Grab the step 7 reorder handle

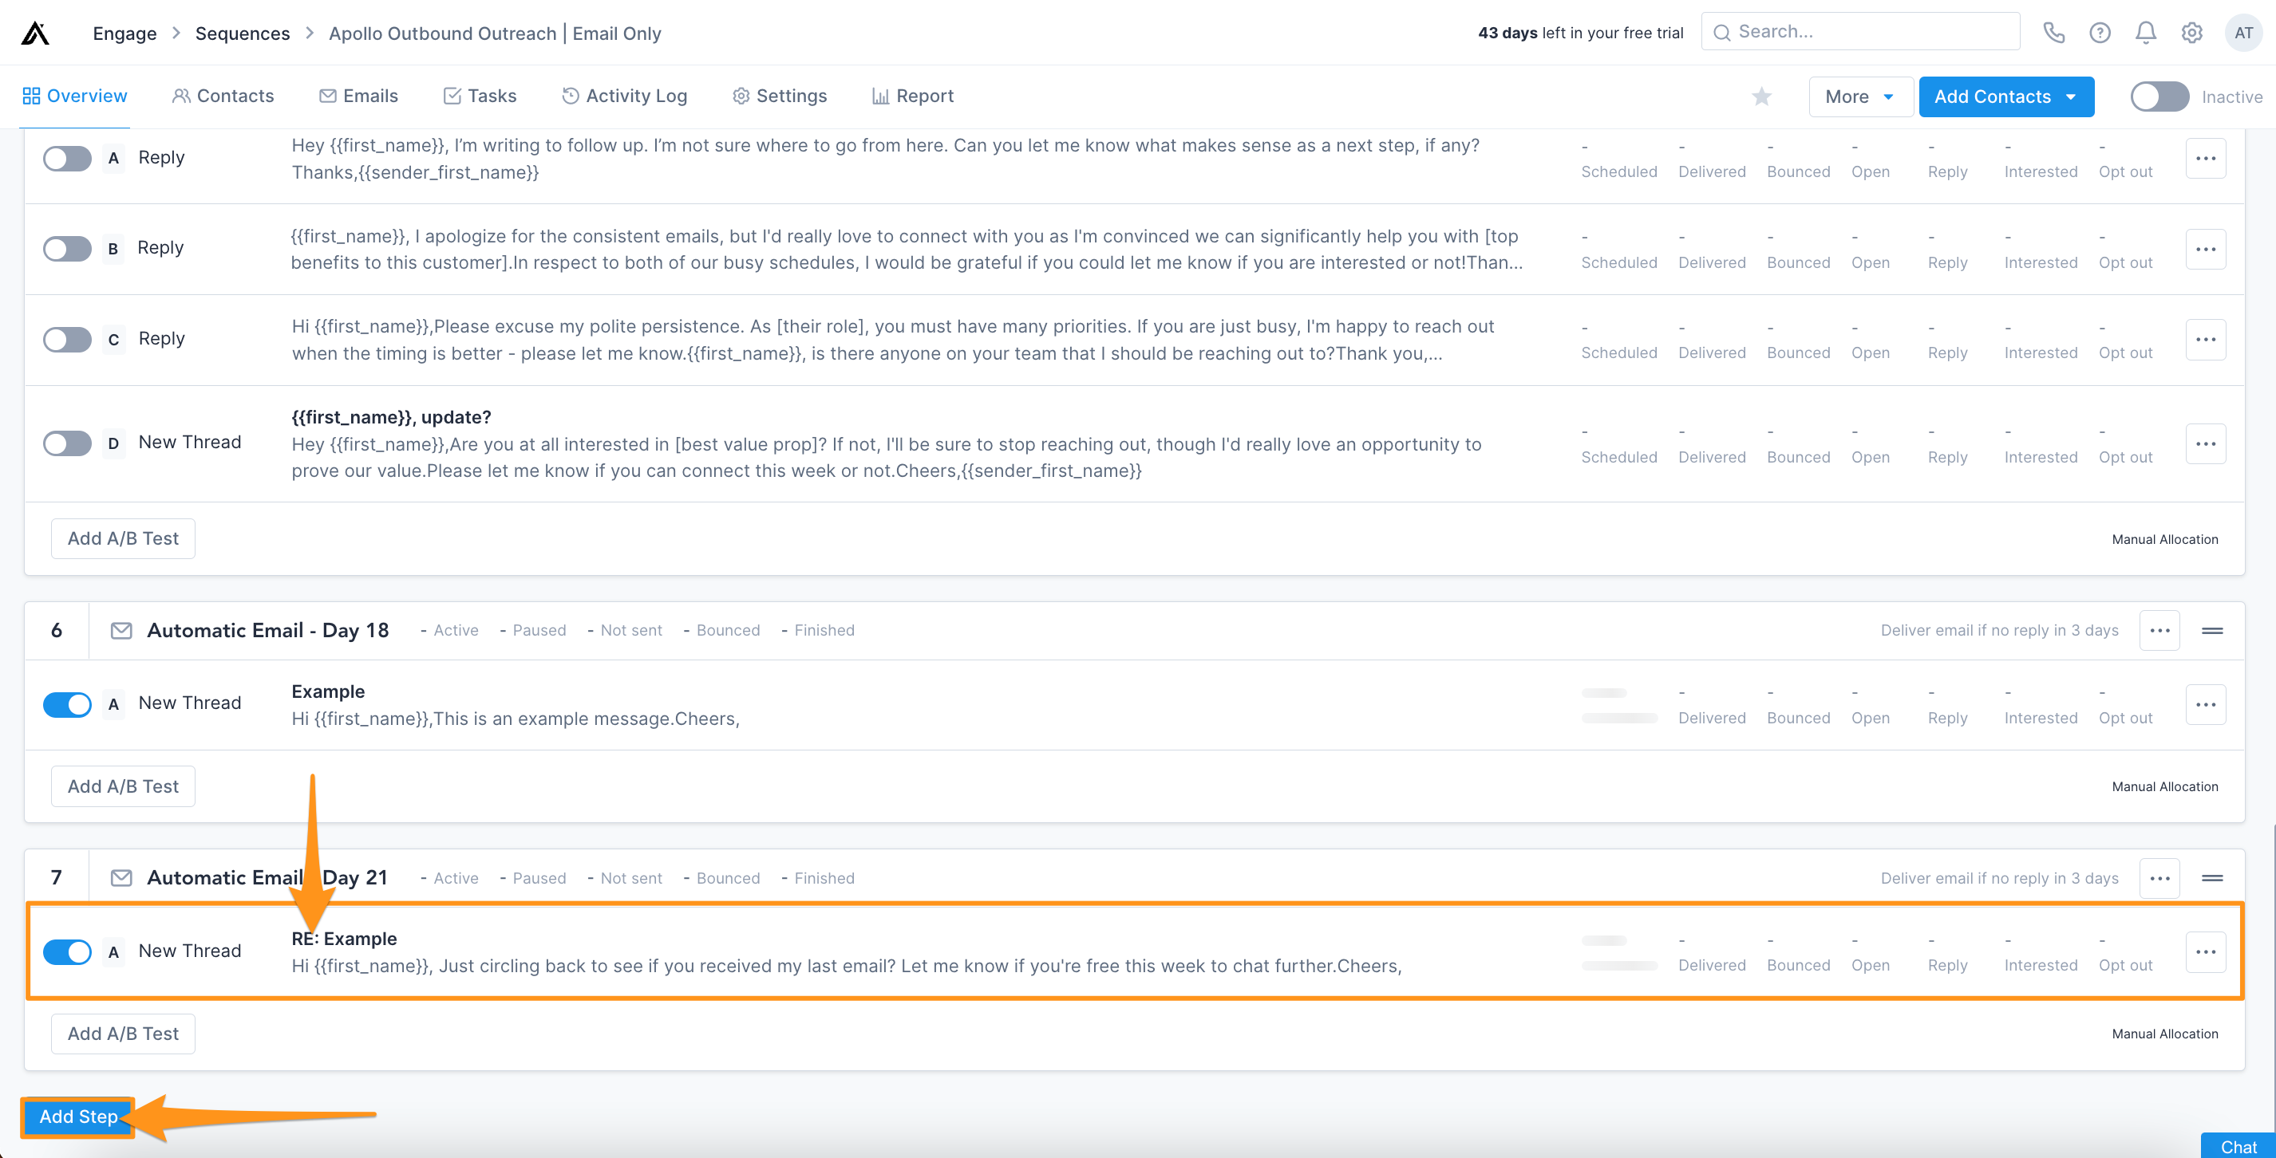2212,878
